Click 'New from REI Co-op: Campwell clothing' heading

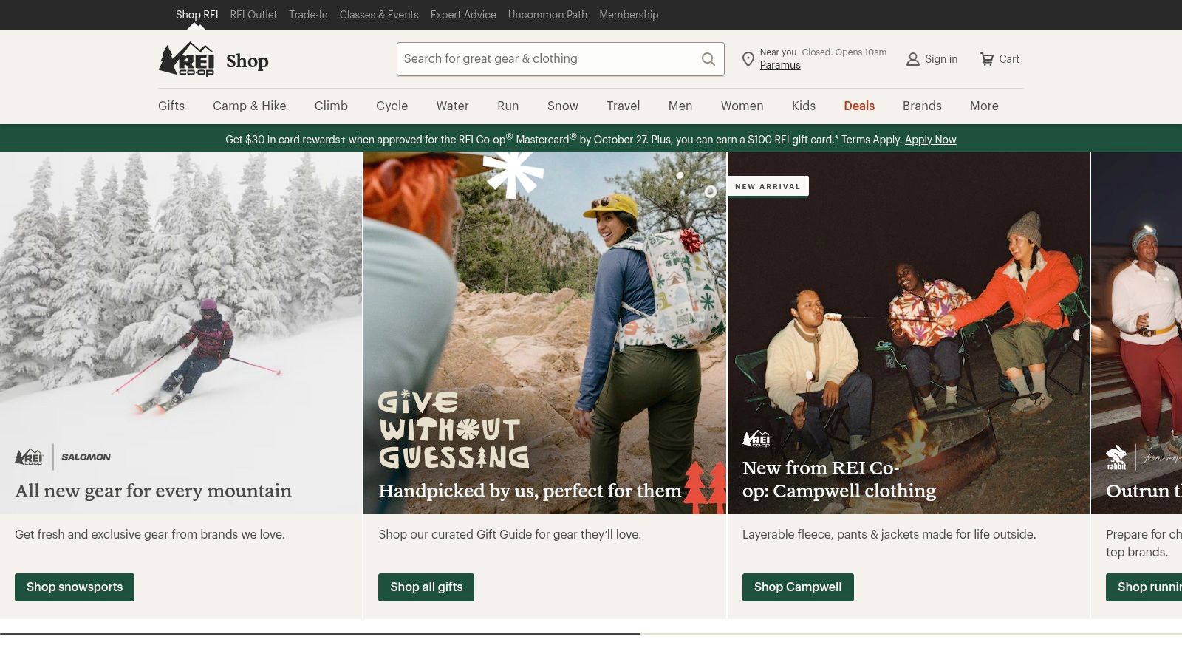pyautogui.click(x=839, y=480)
